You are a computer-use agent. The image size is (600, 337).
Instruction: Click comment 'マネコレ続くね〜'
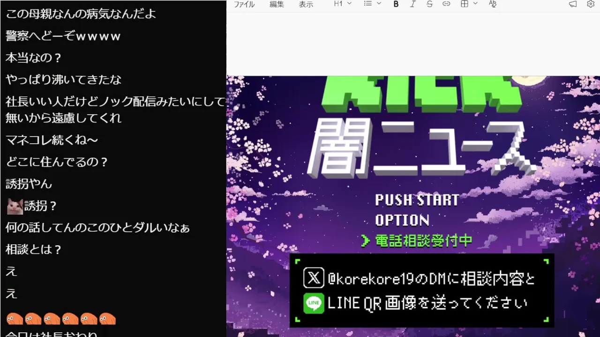[52, 140]
